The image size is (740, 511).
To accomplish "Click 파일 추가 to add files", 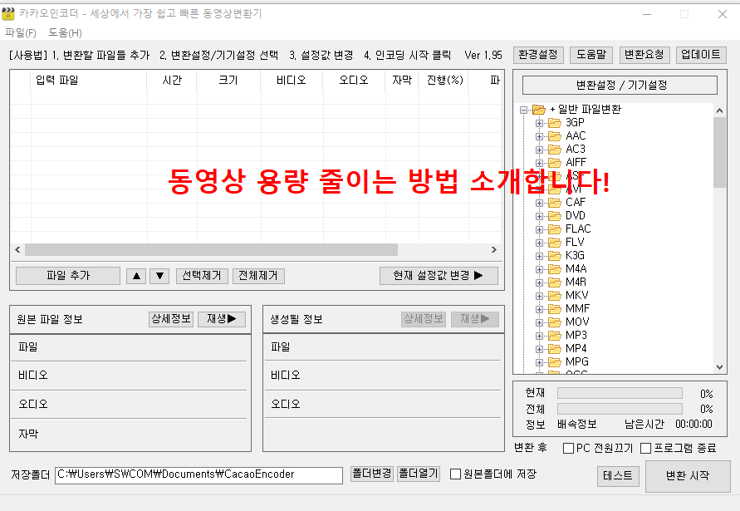I will 67,275.
